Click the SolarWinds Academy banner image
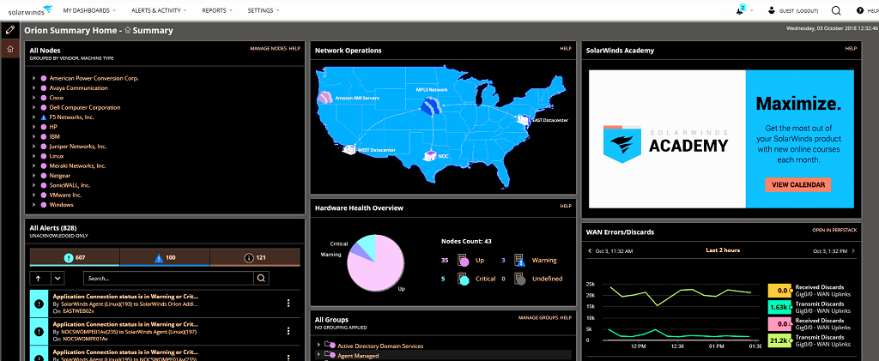Image resolution: width=879 pixels, height=361 pixels. [x=721, y=139]
